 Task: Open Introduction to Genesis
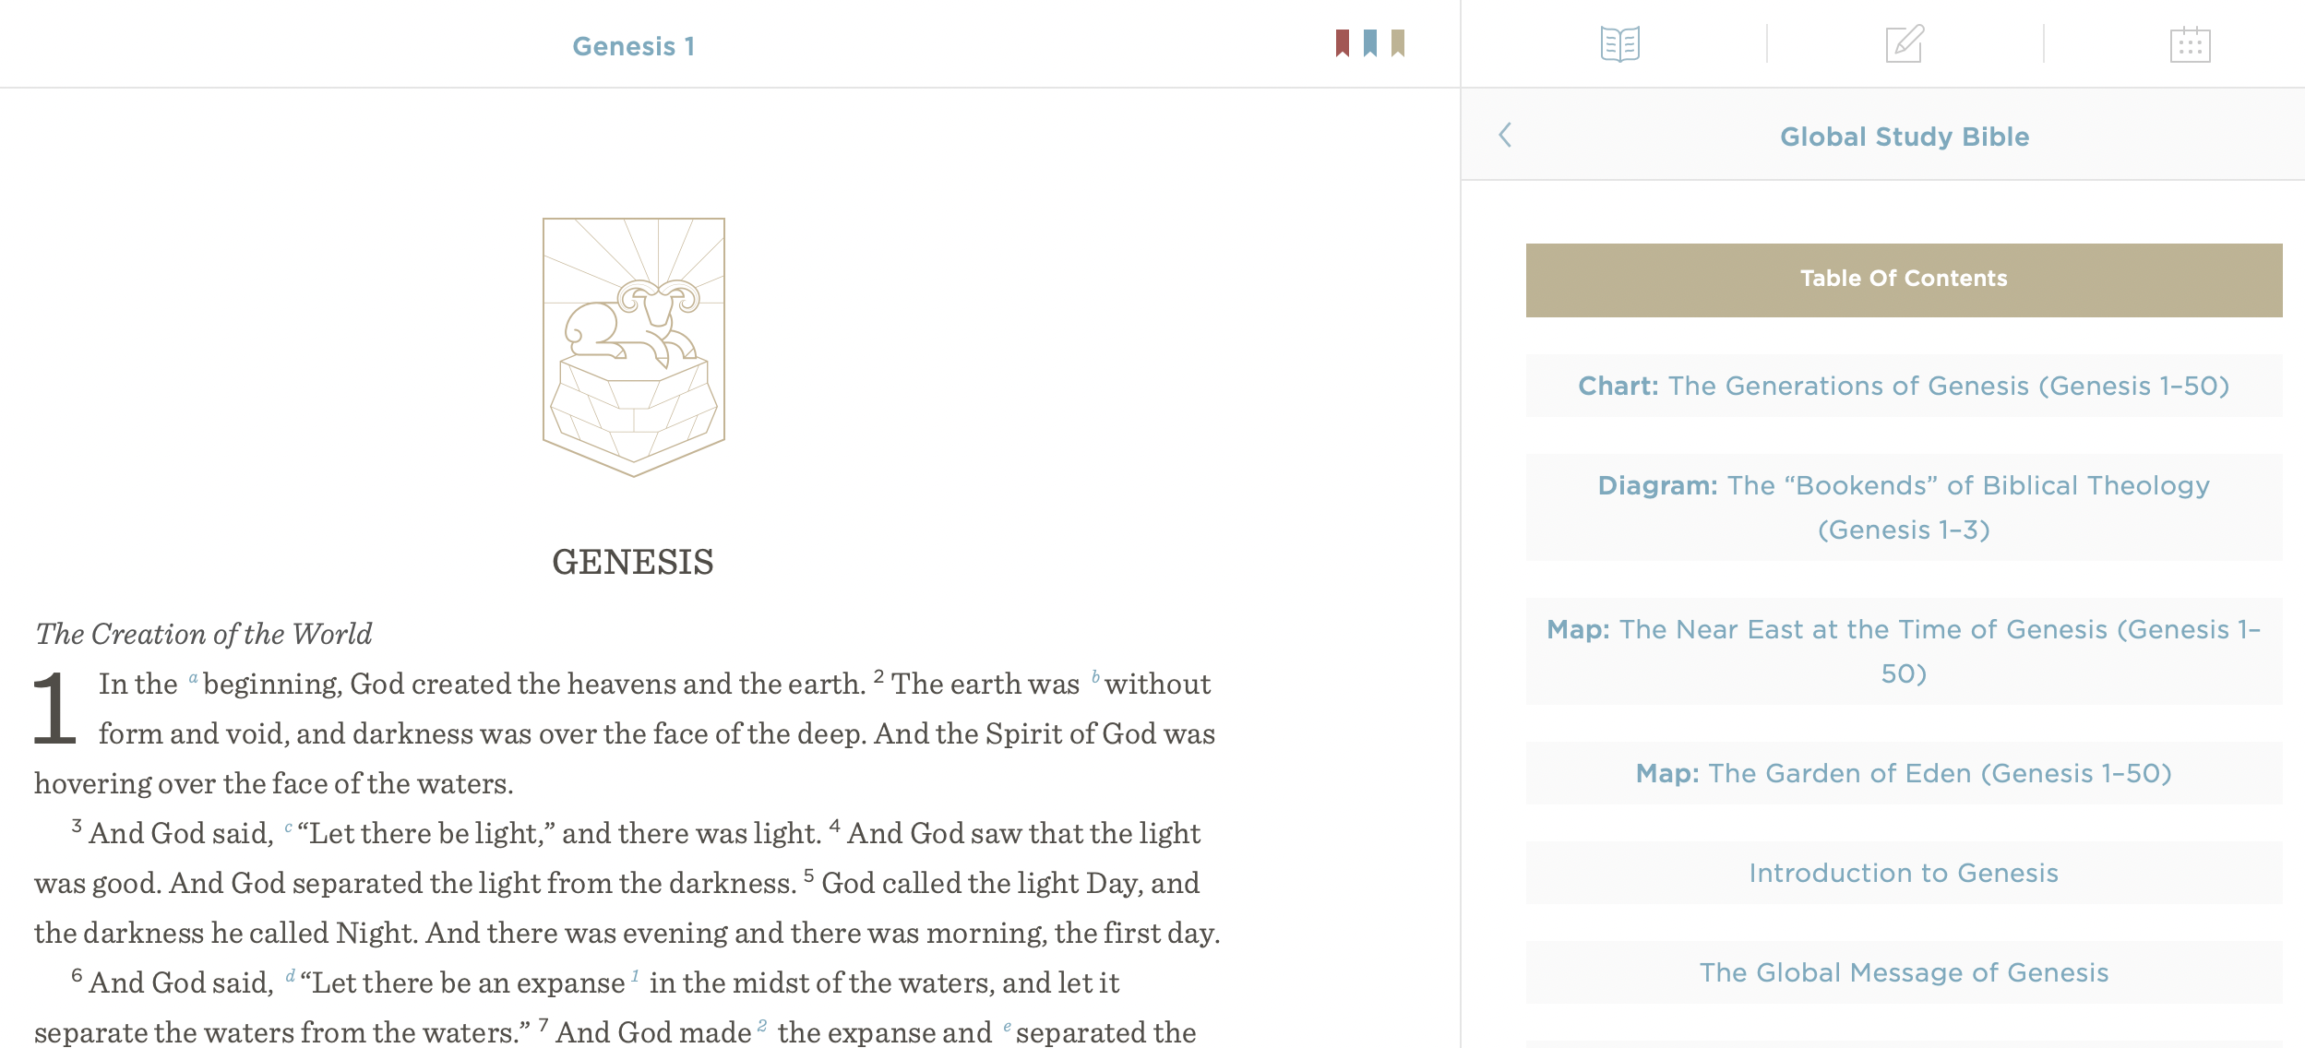pyautogui.click(x=1904, y=872)
